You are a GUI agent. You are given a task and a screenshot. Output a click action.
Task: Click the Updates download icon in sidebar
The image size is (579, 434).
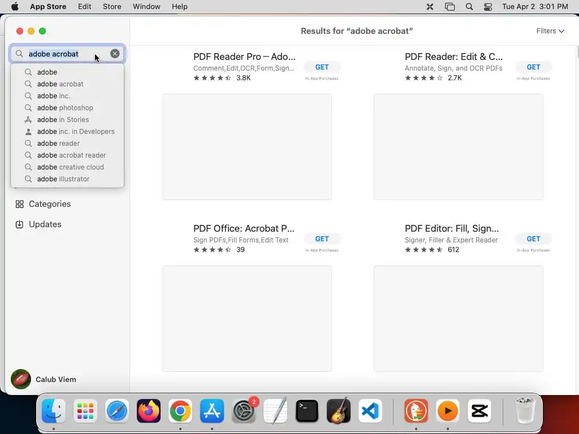[x=20, y=224]
